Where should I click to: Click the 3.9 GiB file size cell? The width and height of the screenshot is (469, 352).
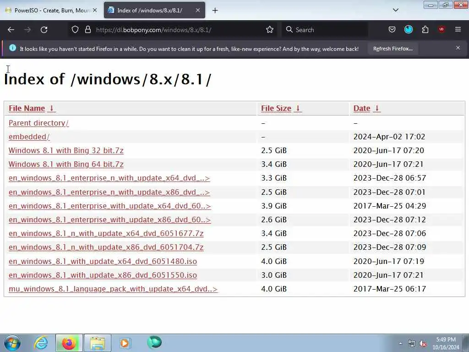[x=274, y=206]
